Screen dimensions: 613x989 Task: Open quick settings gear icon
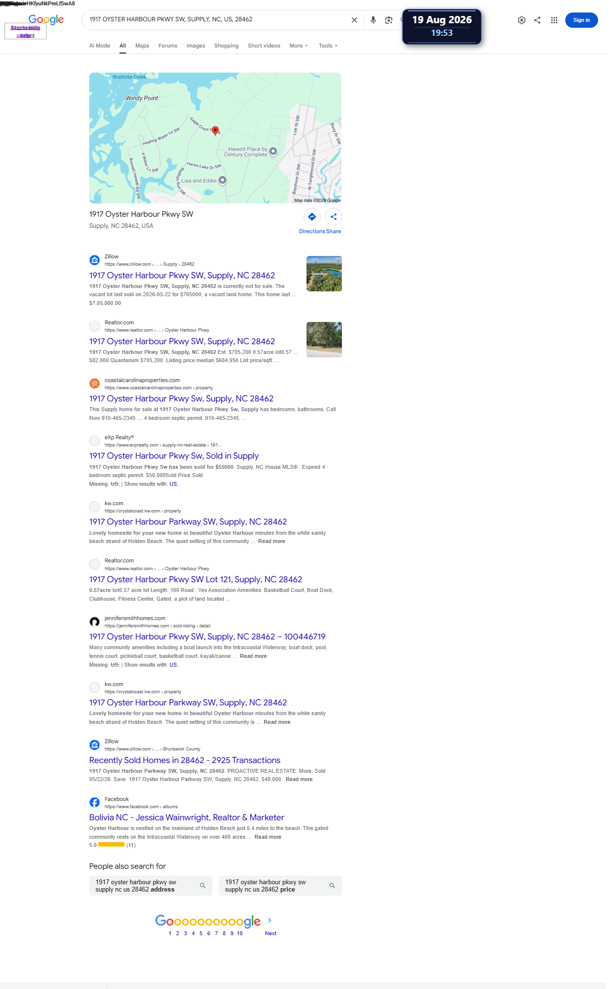521,20
